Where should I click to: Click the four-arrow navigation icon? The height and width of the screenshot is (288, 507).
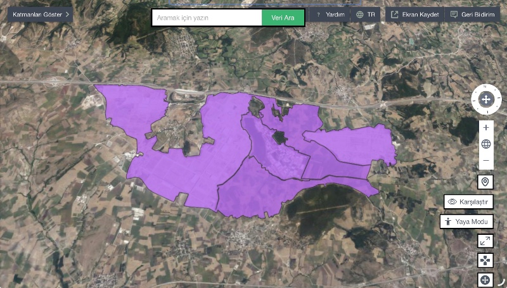tap(485, 260)
